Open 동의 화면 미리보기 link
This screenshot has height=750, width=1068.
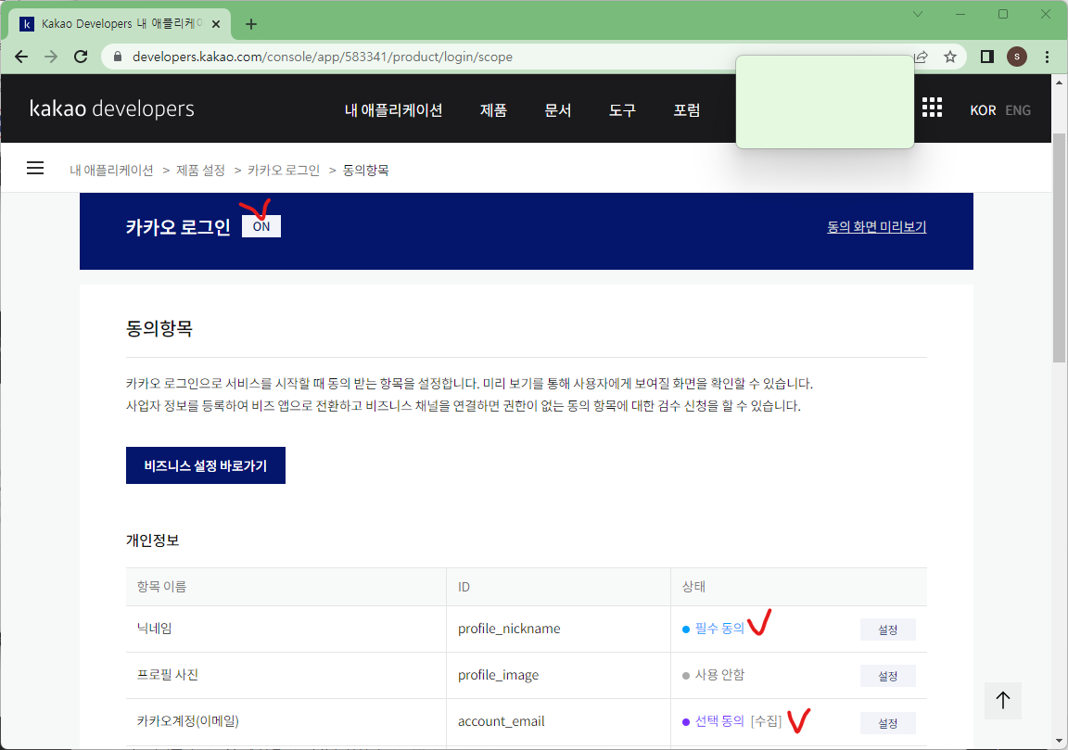877,227
